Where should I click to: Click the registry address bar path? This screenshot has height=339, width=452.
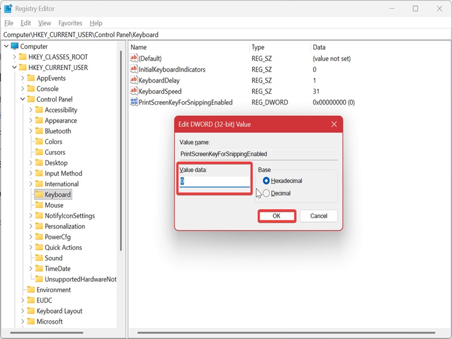[81, 34]
